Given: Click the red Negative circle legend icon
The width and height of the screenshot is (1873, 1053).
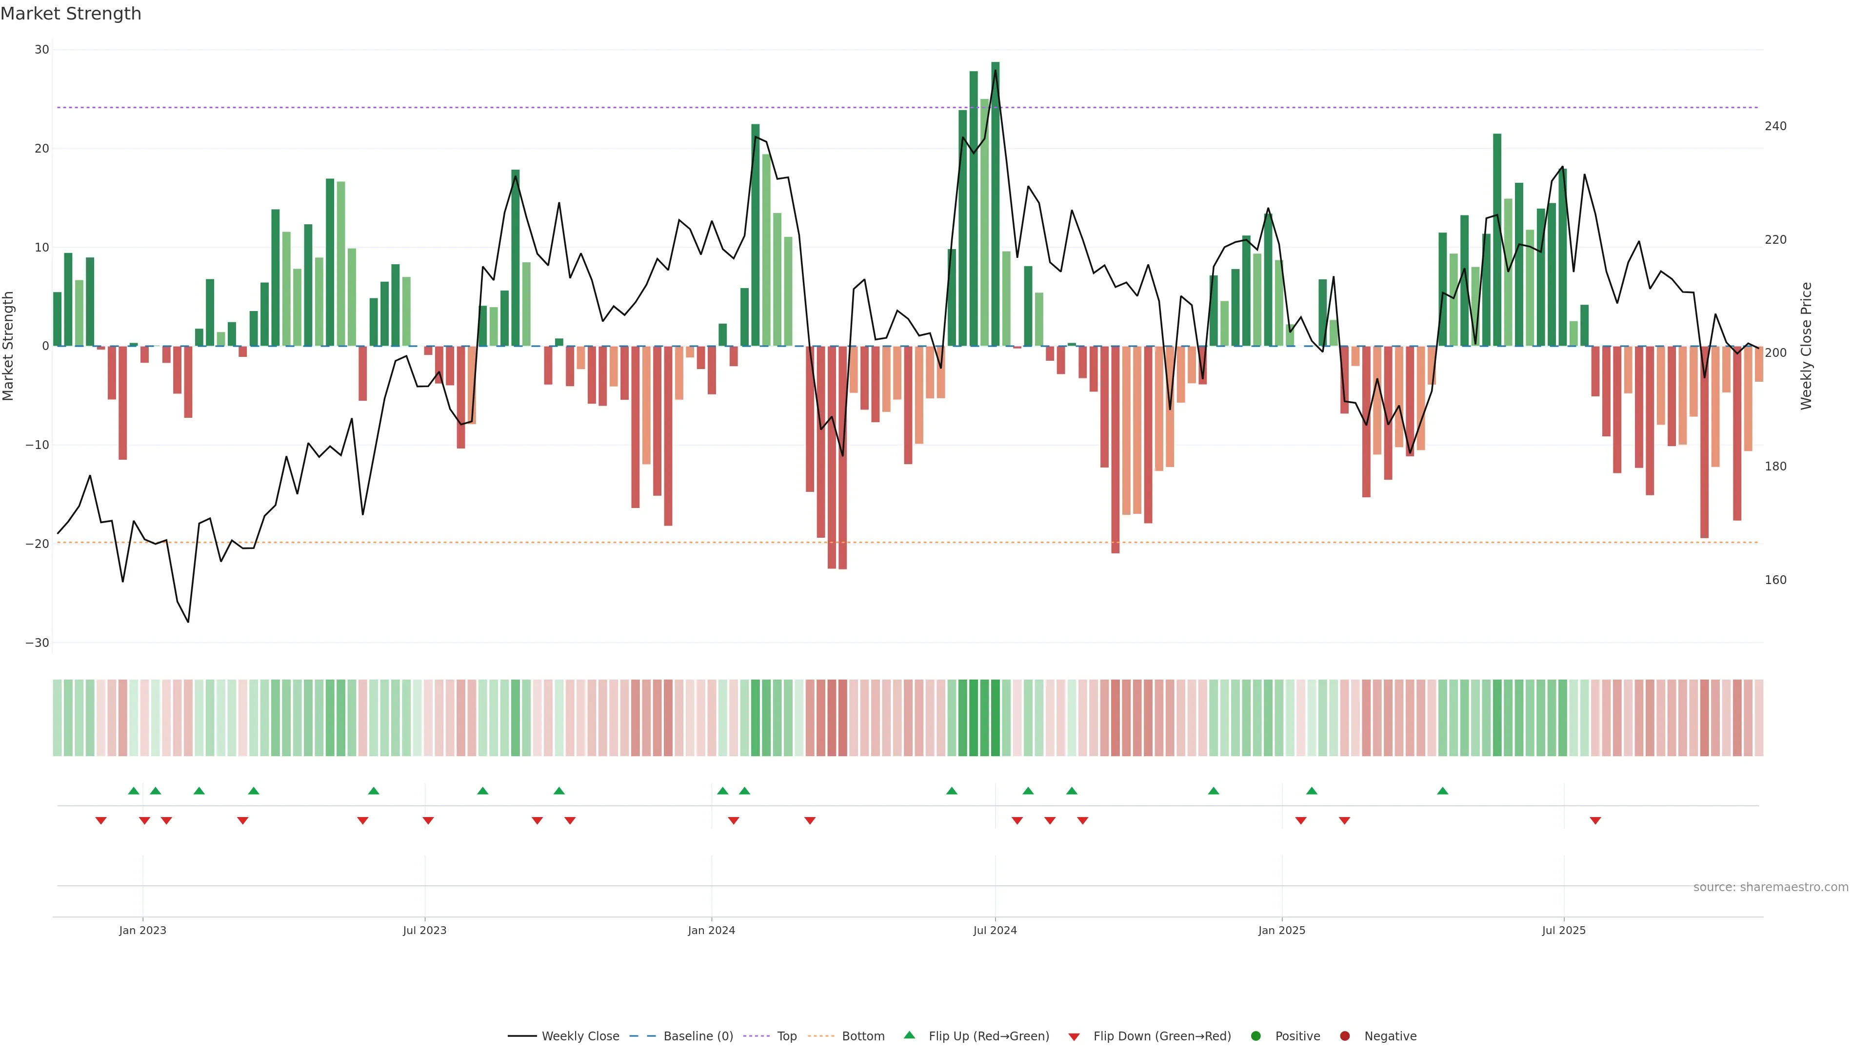Looking at the screenshot, I should pos(1344,1036).
